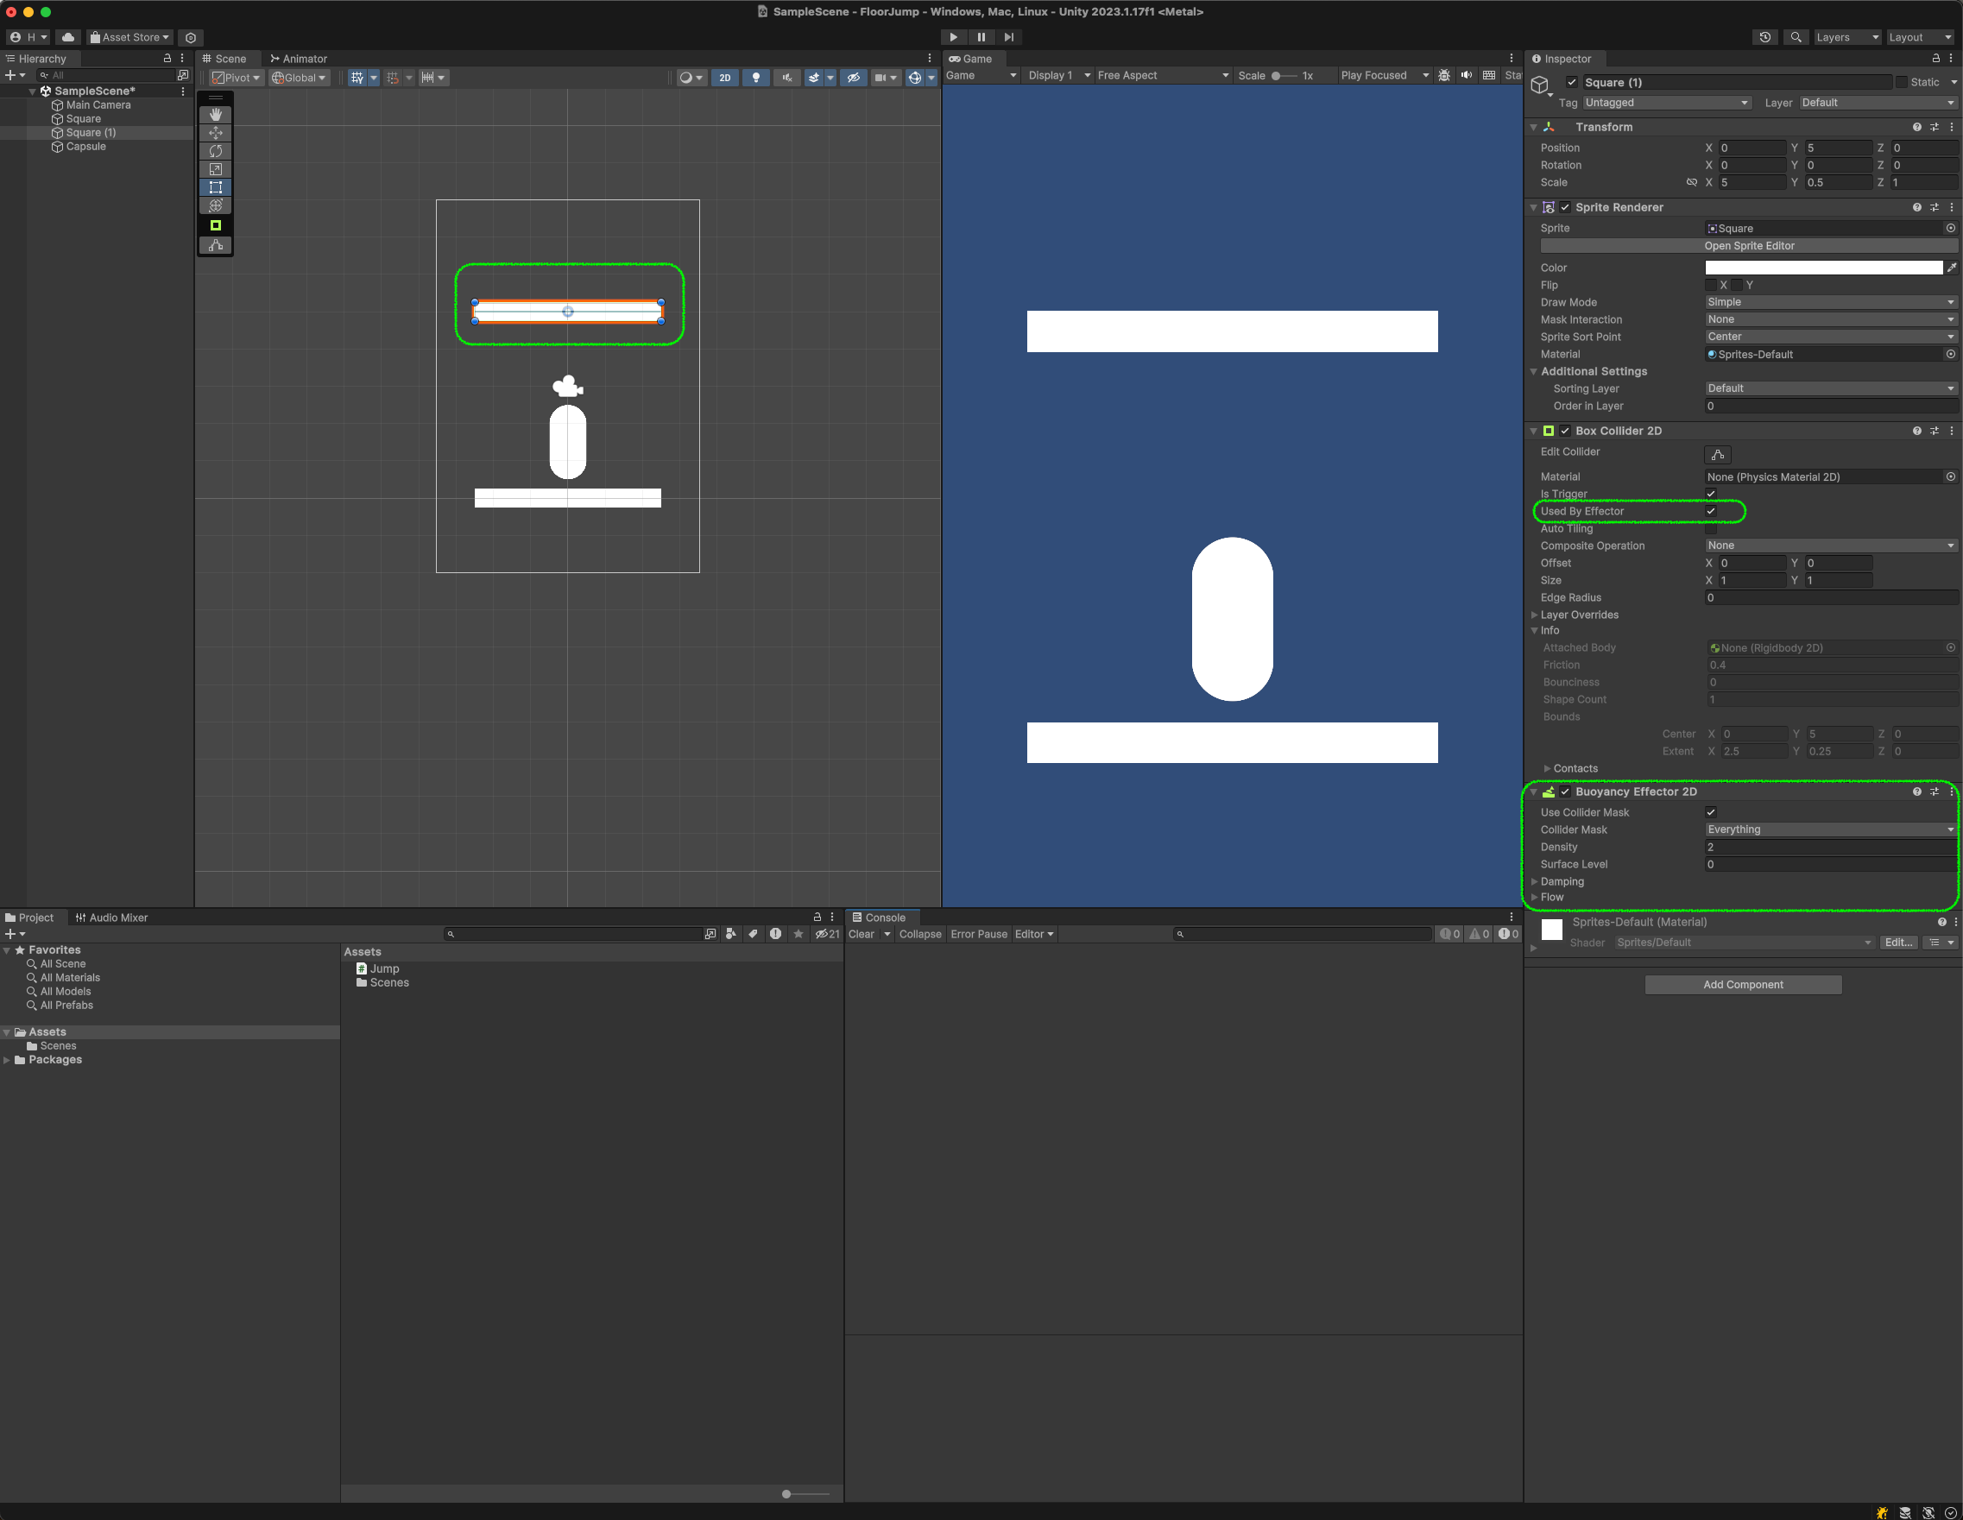Click the Color eyedropper icon
The height and width of the screenshot is (1520, 1963).
click(x=1951, y=268)
